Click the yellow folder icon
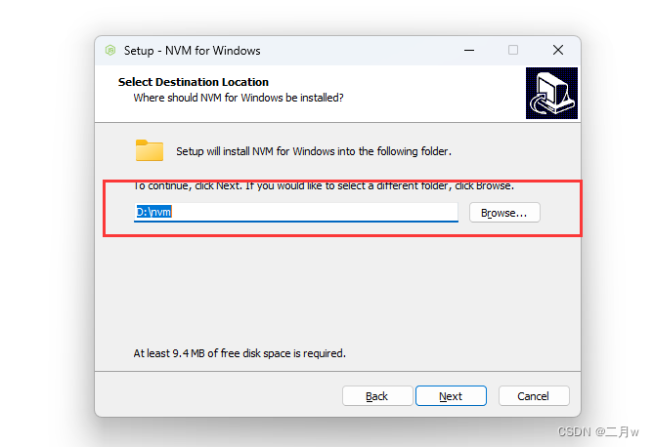The height and width of the screenshot is (447, 654). (150, 150)
